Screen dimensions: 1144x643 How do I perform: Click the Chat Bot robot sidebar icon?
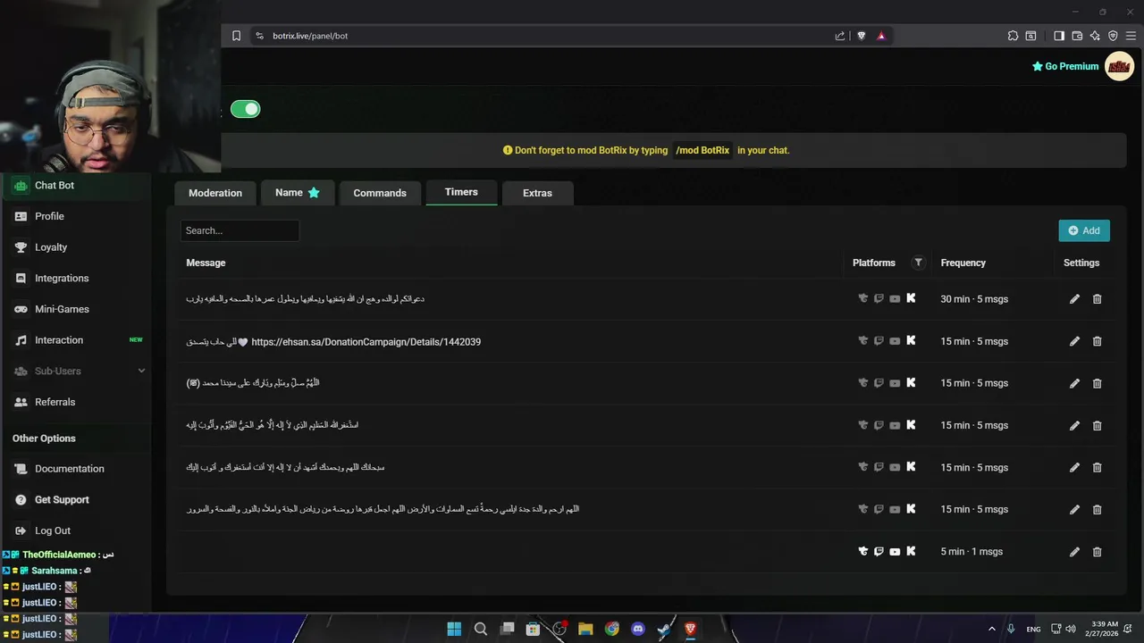[21, 186]
